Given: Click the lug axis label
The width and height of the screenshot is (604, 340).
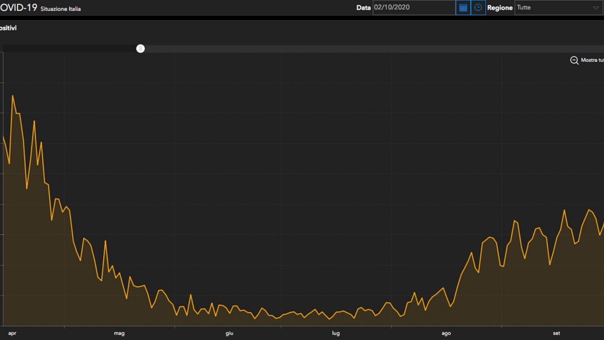Looking at the screenshot, I should point(336,333).
